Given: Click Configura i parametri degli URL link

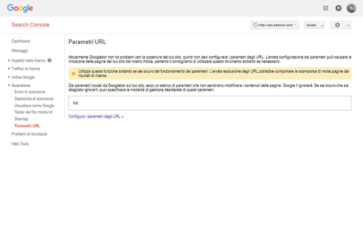Looking at the screenshot, I should coord(96,116).
